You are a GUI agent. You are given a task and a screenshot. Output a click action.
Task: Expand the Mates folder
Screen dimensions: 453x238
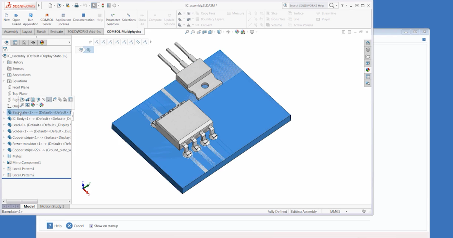click(x=3, y=156)
